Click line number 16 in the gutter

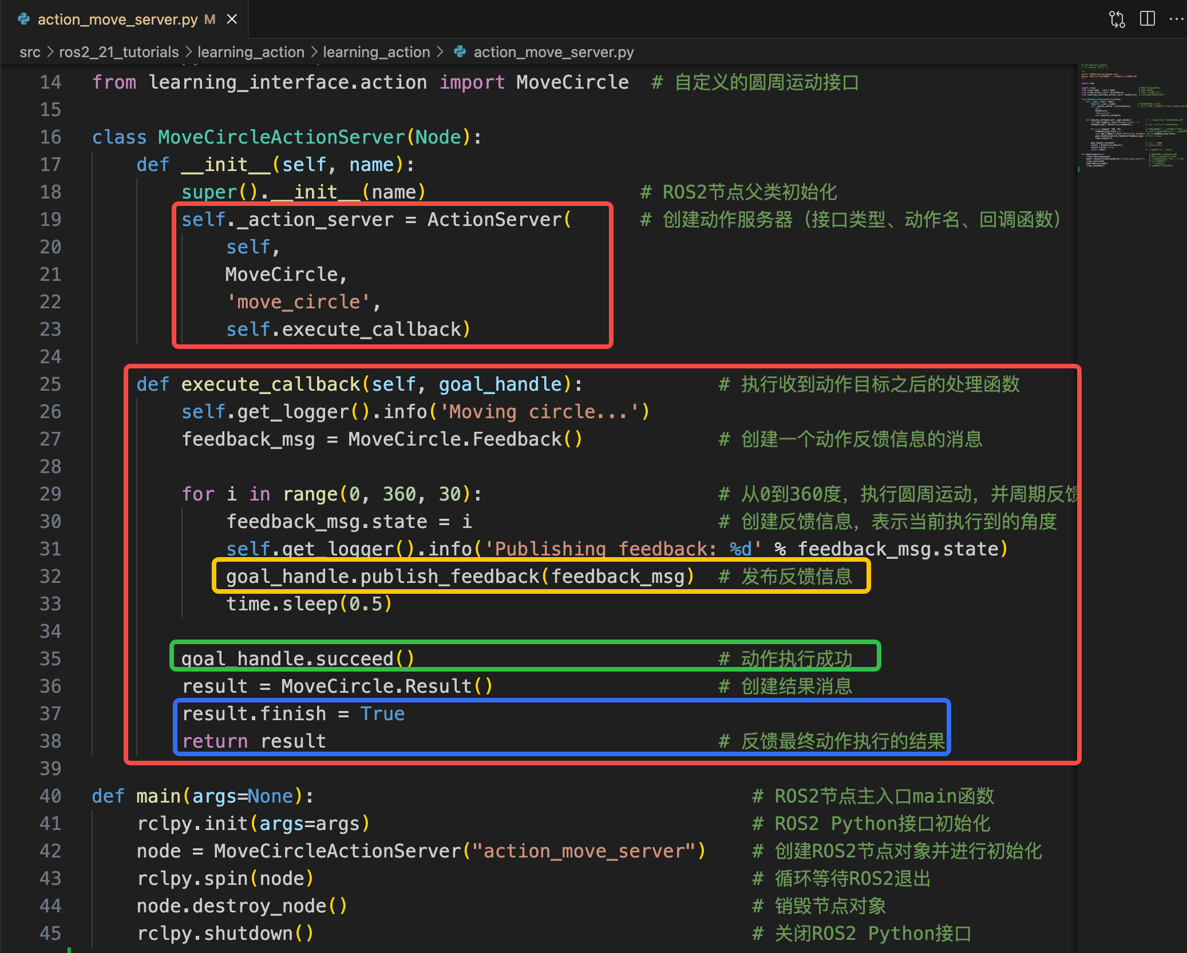50,137
